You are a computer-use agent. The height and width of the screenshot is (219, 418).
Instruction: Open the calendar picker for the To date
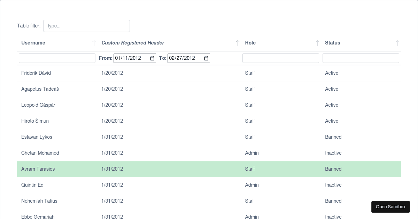coord(206,58)
